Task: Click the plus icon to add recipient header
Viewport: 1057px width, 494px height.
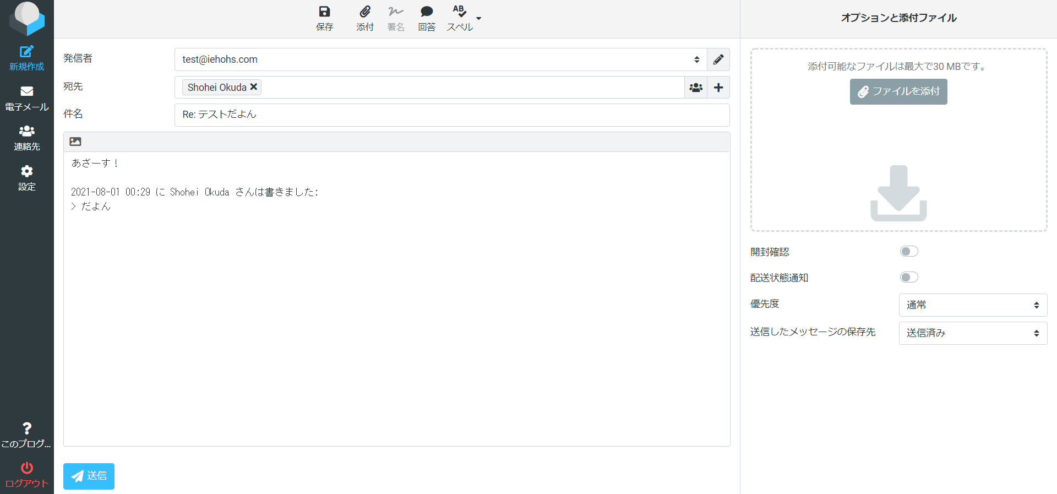Action: tap(718, 88)
